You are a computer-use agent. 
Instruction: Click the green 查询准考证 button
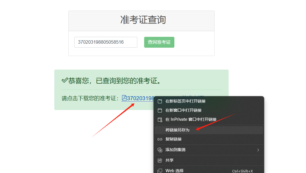pos(159,42)
